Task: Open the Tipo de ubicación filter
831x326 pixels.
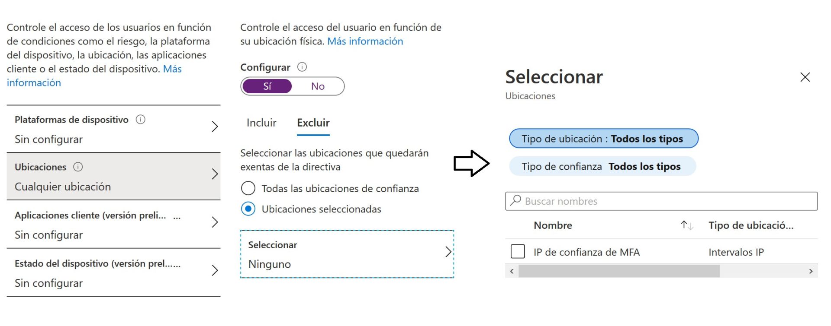Action: 603,139
